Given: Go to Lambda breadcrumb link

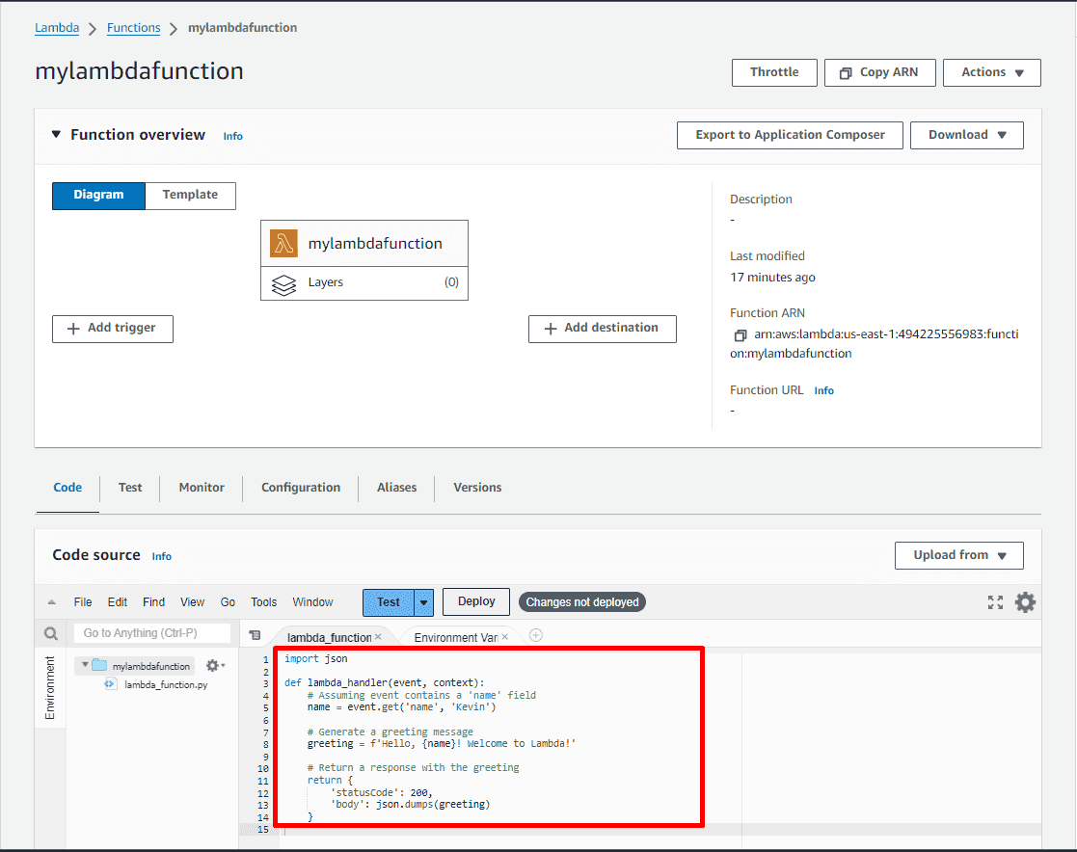Looking at the screenshot, I should tap(57, 27).
